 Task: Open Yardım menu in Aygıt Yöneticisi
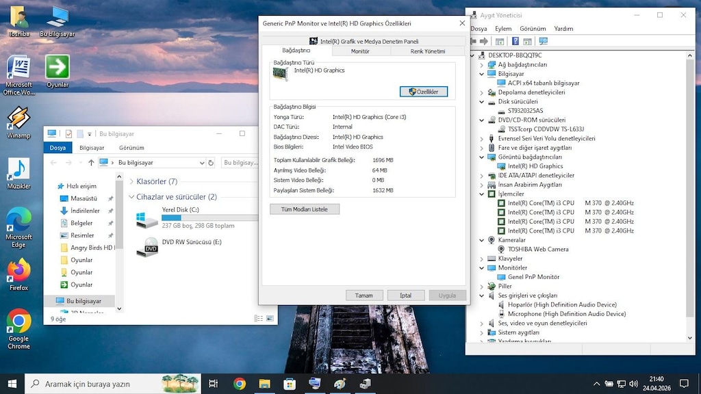pos(563,29)
